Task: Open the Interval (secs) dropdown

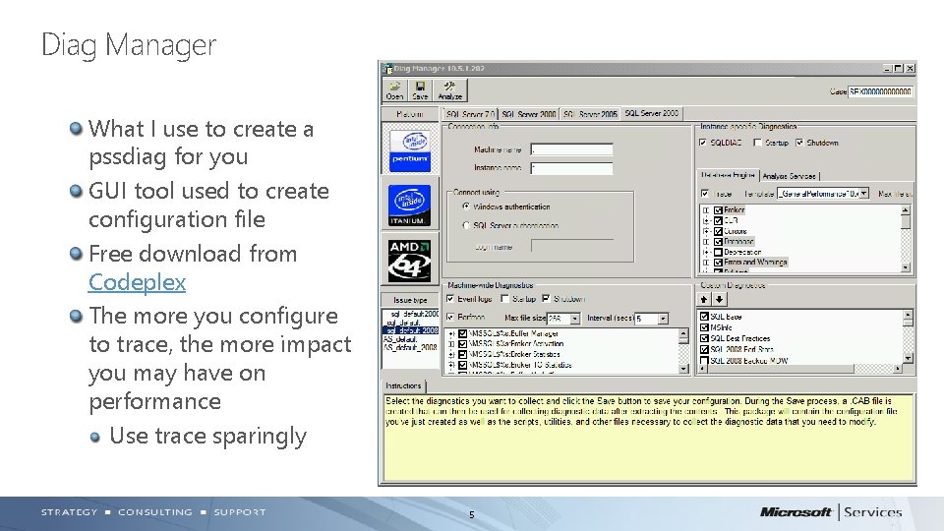Action: click(x=663, y=319)
